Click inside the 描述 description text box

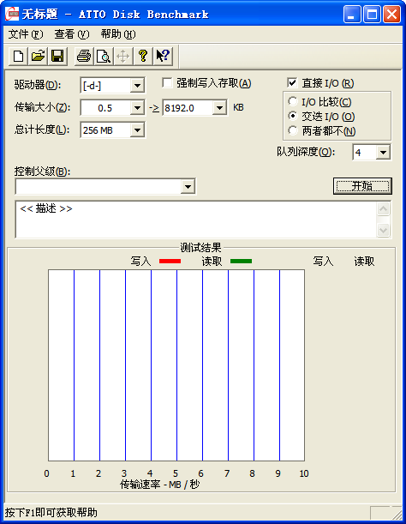(196, 220)
